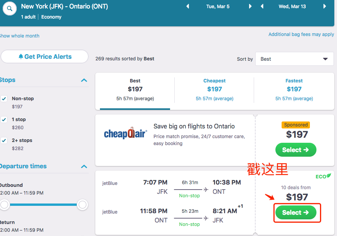Uncheck the 2+ stops filter

(x=4, y=140)
